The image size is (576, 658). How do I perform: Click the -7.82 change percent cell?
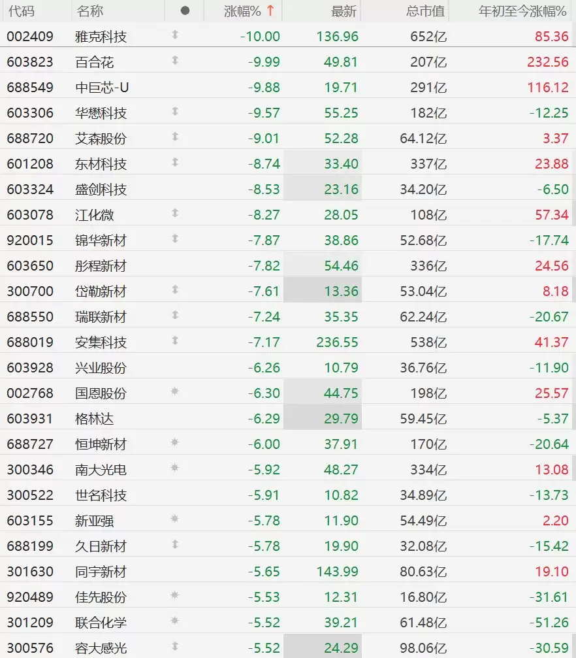tap(264, 266)
